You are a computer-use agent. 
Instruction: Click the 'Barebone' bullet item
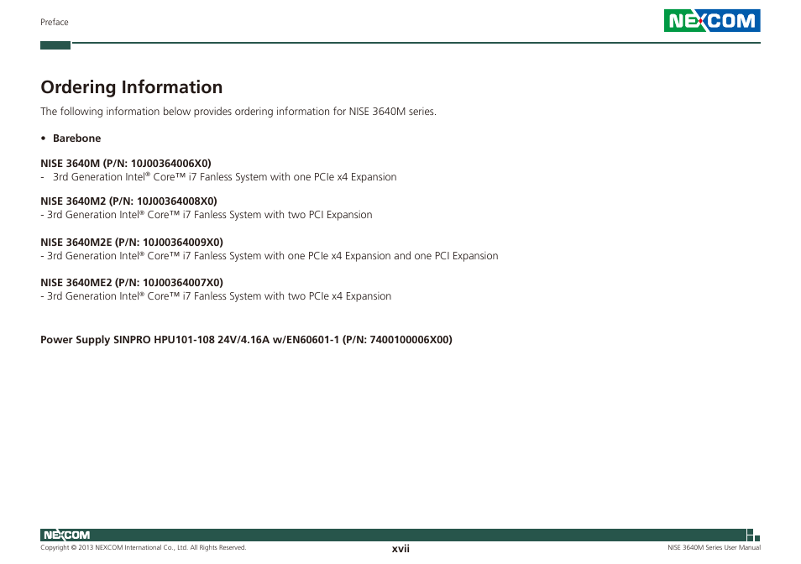click(x=76, y=138)
